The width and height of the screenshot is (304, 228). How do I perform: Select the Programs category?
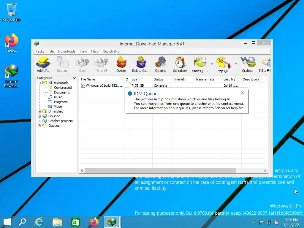[61, 102]
